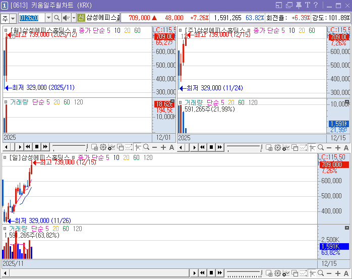Click fast-forward button in daily chart toolbar
The height and width of the screenshot is (279, 352).
(x=220, y=273)
